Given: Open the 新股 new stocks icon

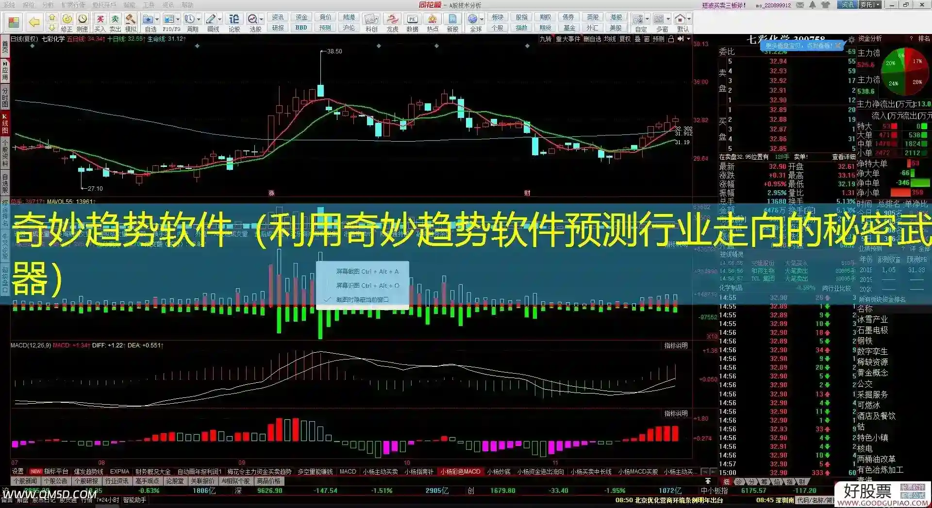Looking at the screenshot, I should [x=452, y=23].
